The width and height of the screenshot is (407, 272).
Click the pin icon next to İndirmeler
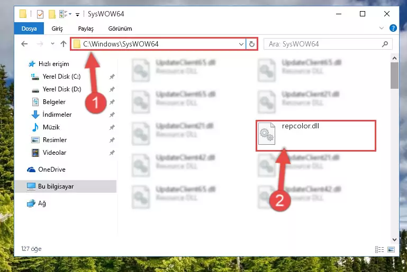[x=112, y=115]
